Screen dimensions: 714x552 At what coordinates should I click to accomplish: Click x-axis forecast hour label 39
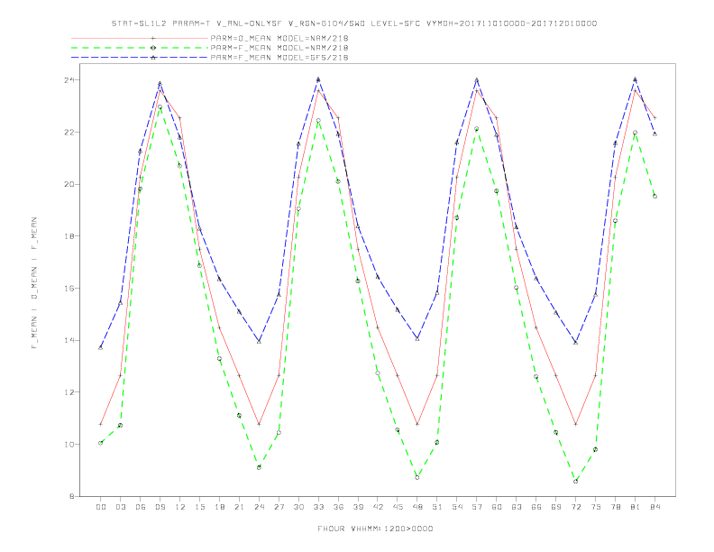click(358, 507)
